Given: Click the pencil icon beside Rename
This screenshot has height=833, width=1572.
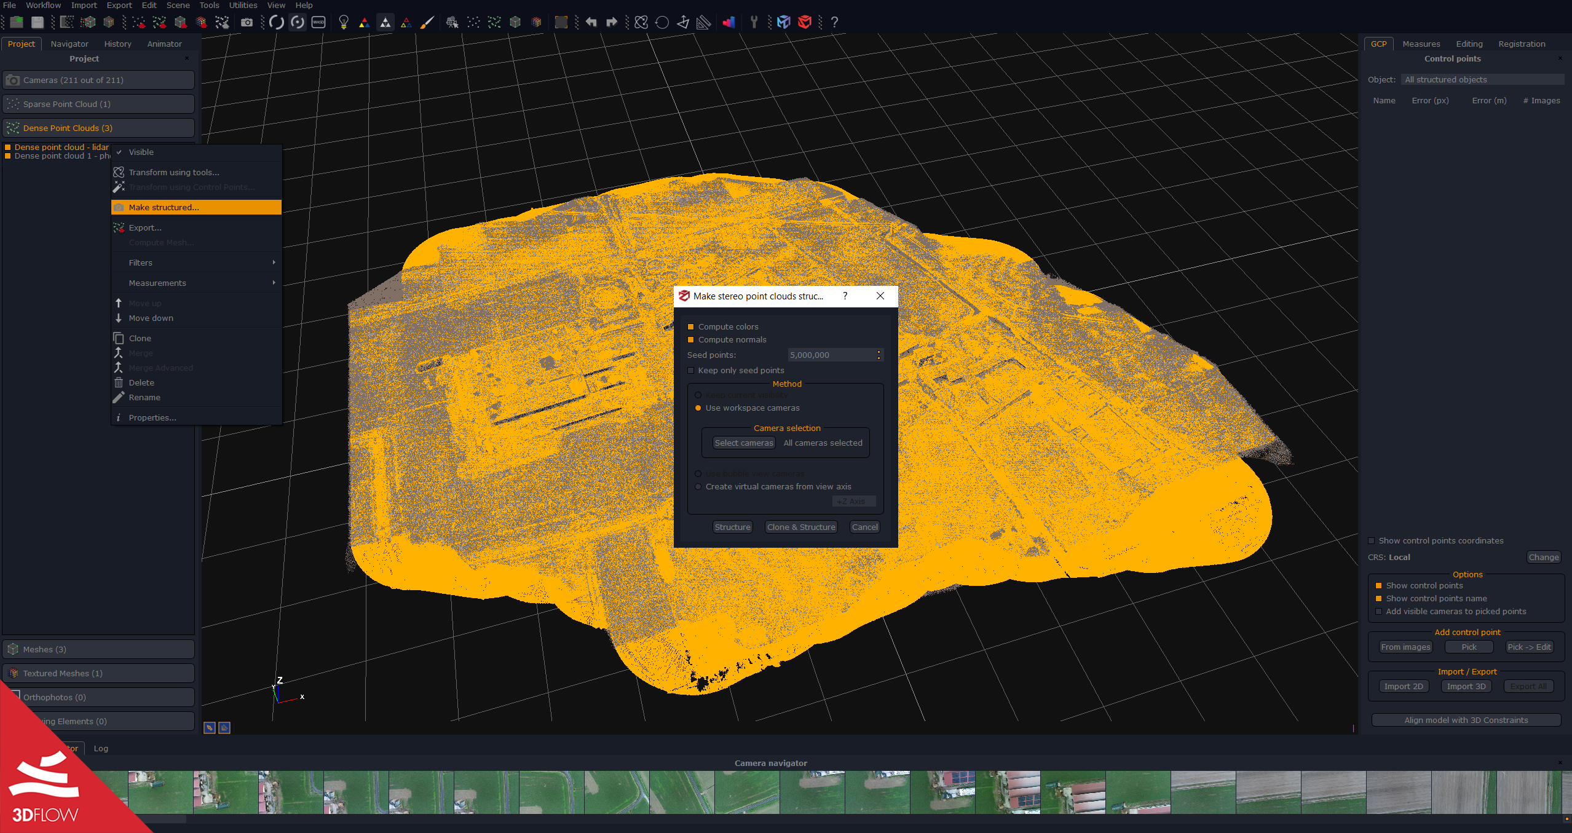Looking at the screenshot, I should (x=119, y=397).
